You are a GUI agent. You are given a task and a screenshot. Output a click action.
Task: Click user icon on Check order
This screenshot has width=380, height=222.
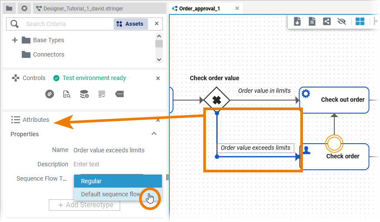pos(306,150)
